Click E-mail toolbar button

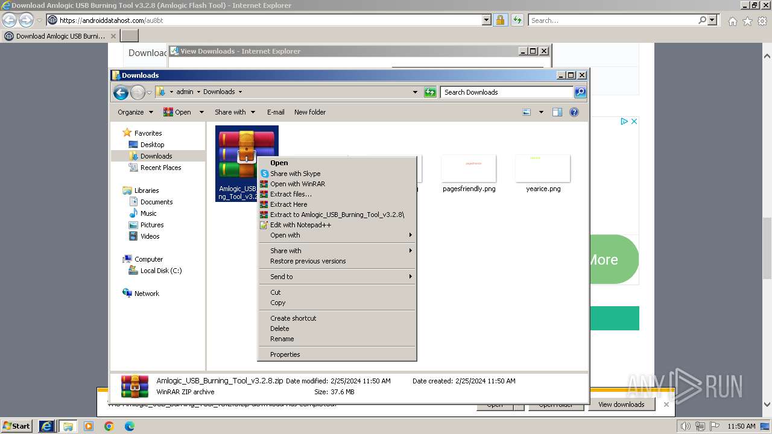point(276,112)
